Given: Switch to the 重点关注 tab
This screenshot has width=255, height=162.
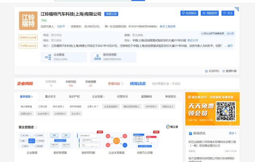Looking at the screenshot, I should [x=51, y=97].
